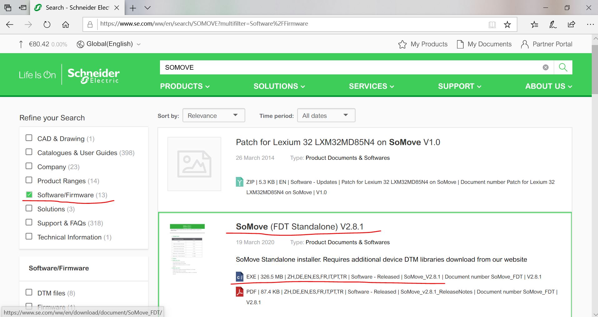Click the EXE file icon for SoMove_V2.8.1
The image size is (598, 317).
click(239, 277)
